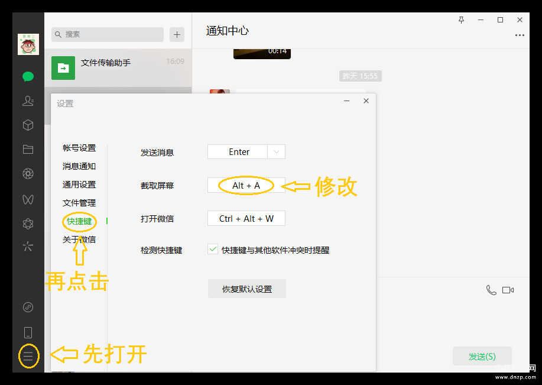This screenshot has height=385, width=542.
Task: Close the 设置 dialog
Action: tap(366, 101)
